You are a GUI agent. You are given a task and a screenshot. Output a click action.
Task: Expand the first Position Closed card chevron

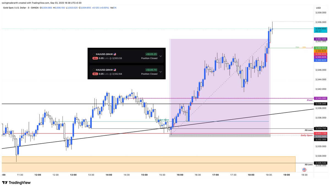pyautogui.click(x=161, y=56)
